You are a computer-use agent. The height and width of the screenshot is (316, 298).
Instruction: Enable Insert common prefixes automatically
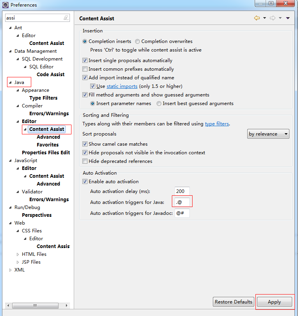coord(85,69)
